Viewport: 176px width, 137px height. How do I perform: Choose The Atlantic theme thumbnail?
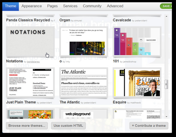(x=84, y=83)
